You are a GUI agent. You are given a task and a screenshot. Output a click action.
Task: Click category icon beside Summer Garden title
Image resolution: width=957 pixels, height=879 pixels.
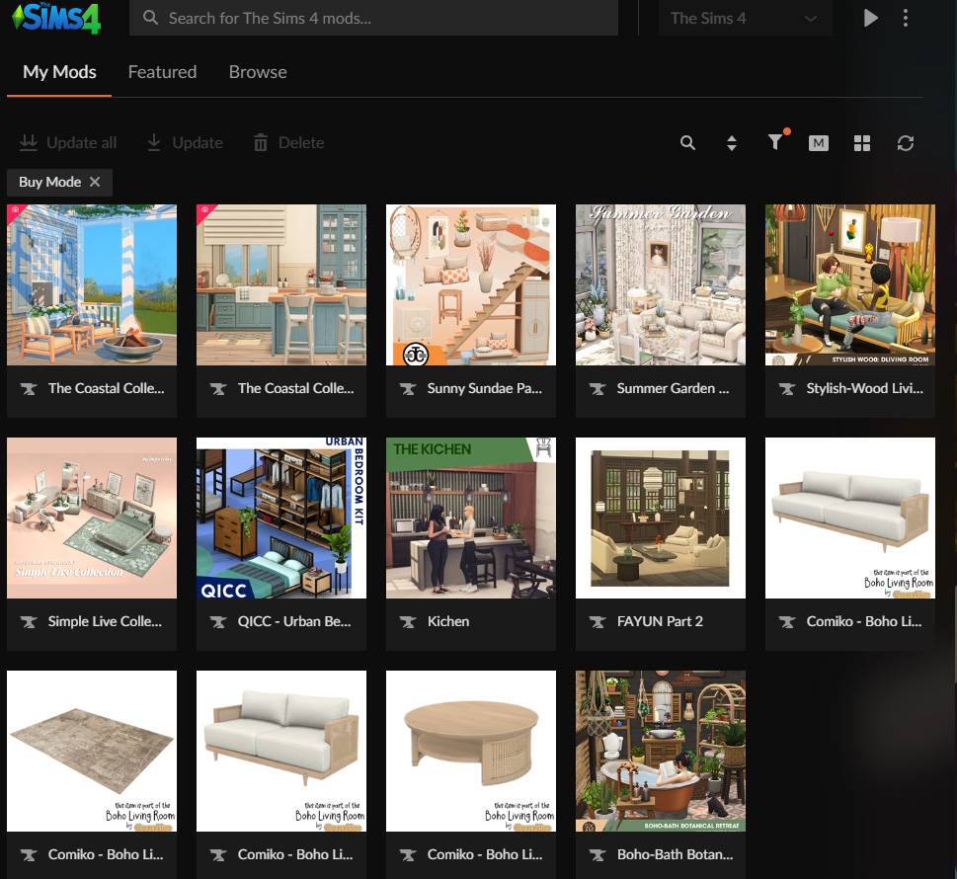point(598,389)
